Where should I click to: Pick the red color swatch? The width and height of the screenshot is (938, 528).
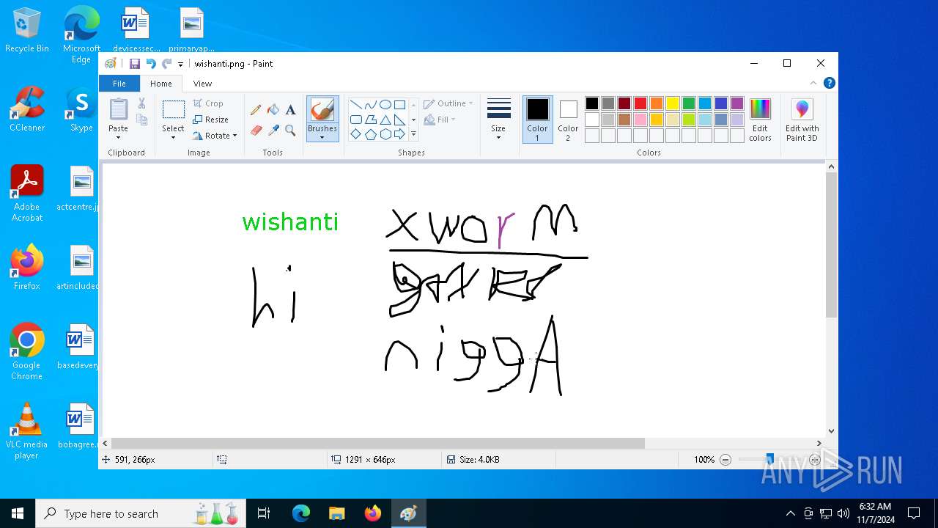[640, 103]
